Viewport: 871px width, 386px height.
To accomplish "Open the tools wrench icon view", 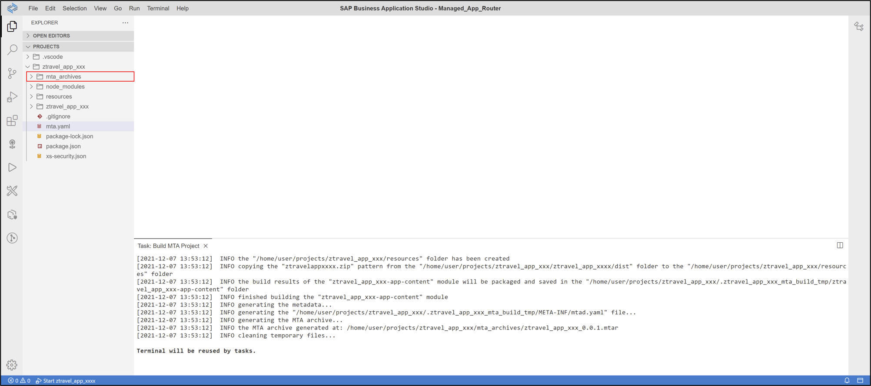I will [x=12, y=191].
